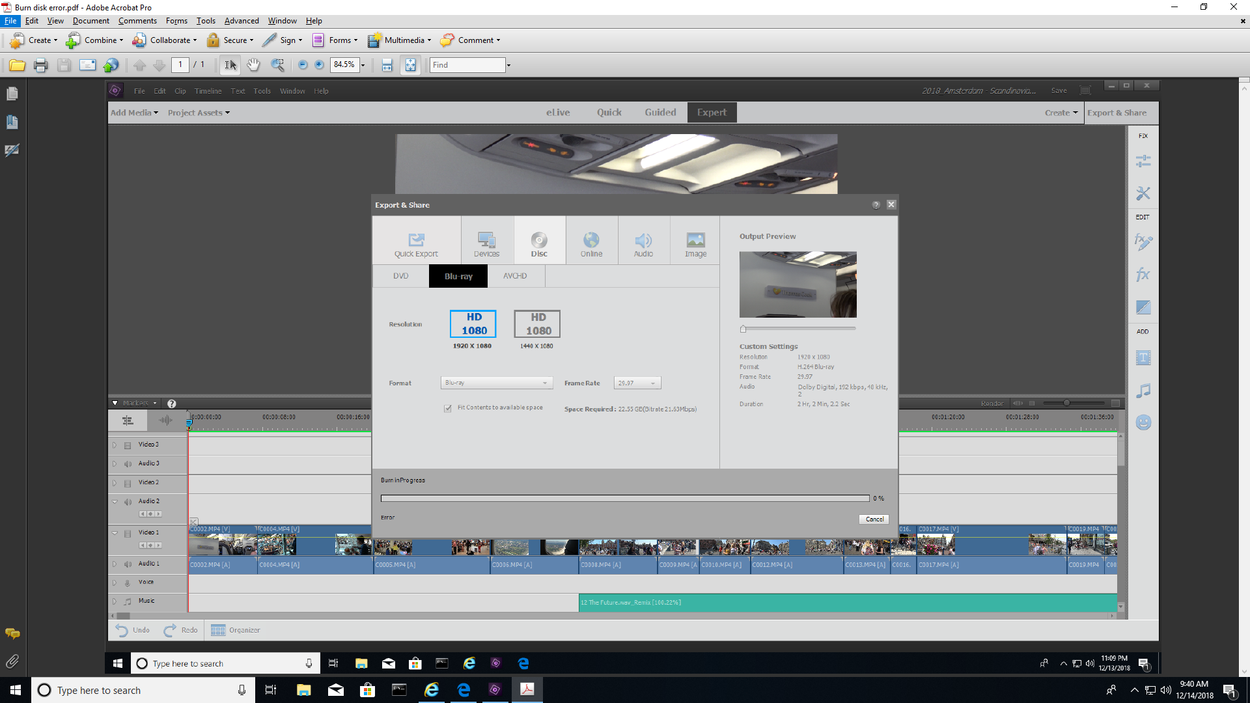This screenshot has width=1250, height=703.
Task: Click the Zoom In plus icon
Action: pyautogui.click(x=319, y=65)
